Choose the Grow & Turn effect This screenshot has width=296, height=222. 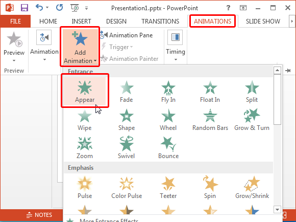click(252, 119)
